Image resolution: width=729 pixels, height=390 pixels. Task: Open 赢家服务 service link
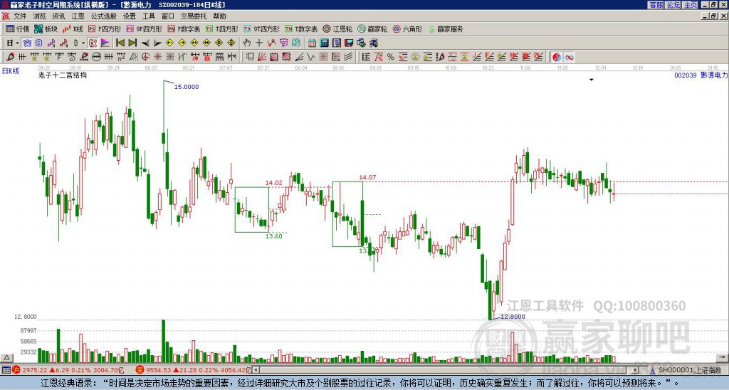point(446,28)
